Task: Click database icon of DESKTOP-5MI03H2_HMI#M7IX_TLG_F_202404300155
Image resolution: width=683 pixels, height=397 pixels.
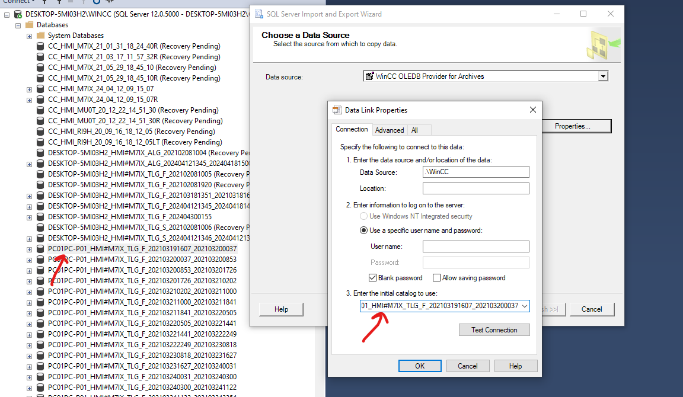Action: 40,217
